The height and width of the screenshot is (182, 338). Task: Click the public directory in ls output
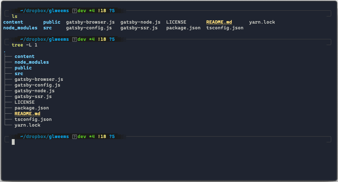[x=52, y=22]
